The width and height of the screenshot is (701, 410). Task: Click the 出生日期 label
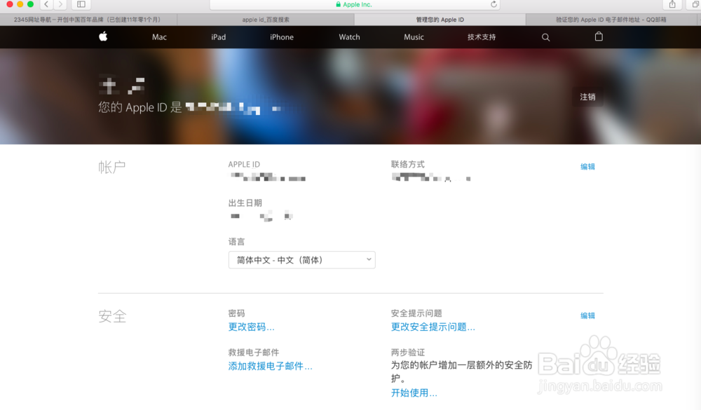(245, 203)
